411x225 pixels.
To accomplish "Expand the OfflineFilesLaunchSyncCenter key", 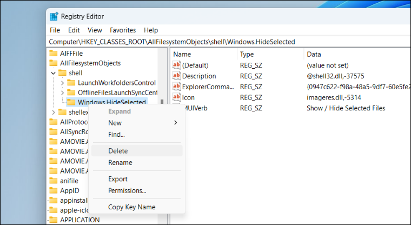I will click(x=62, y=92).
